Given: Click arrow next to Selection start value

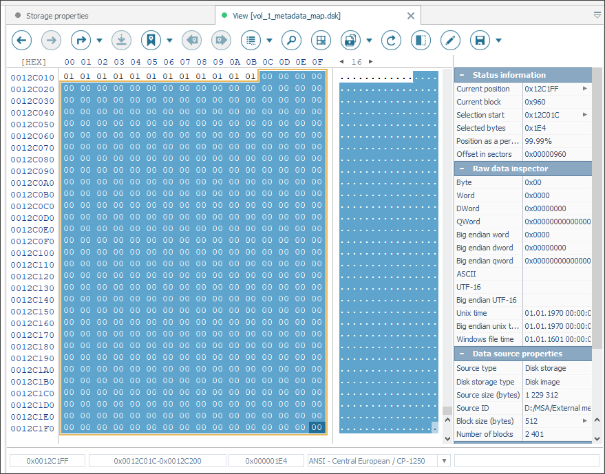Looking at the screenshot, I should click(585, 115).
